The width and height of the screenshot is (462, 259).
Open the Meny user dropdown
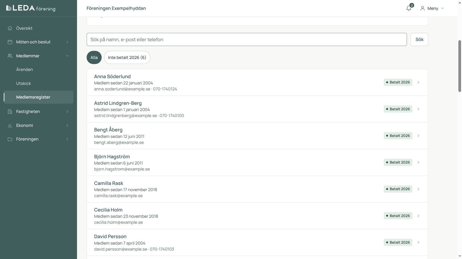[432, 8]
